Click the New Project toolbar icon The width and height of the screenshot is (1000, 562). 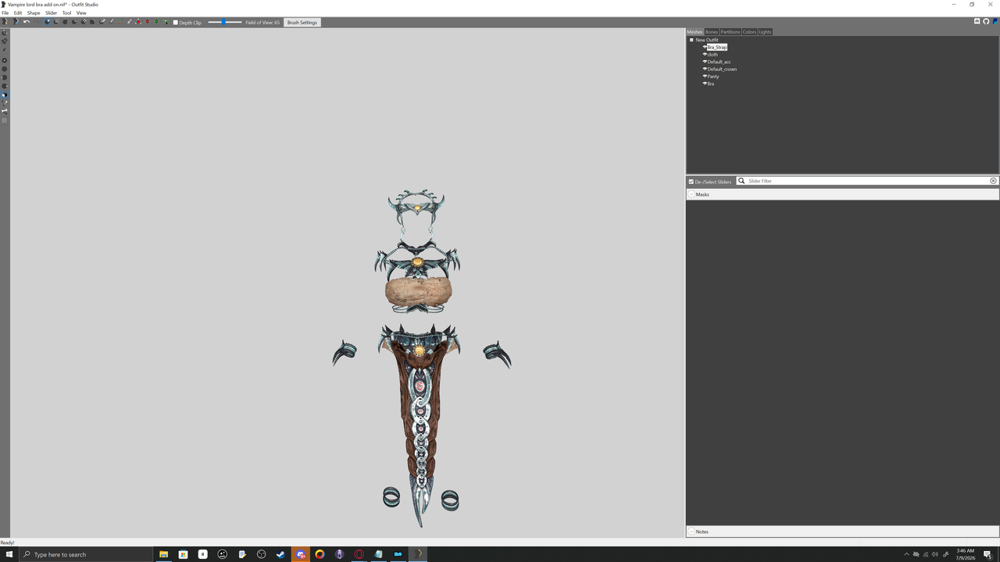(5, 22)
